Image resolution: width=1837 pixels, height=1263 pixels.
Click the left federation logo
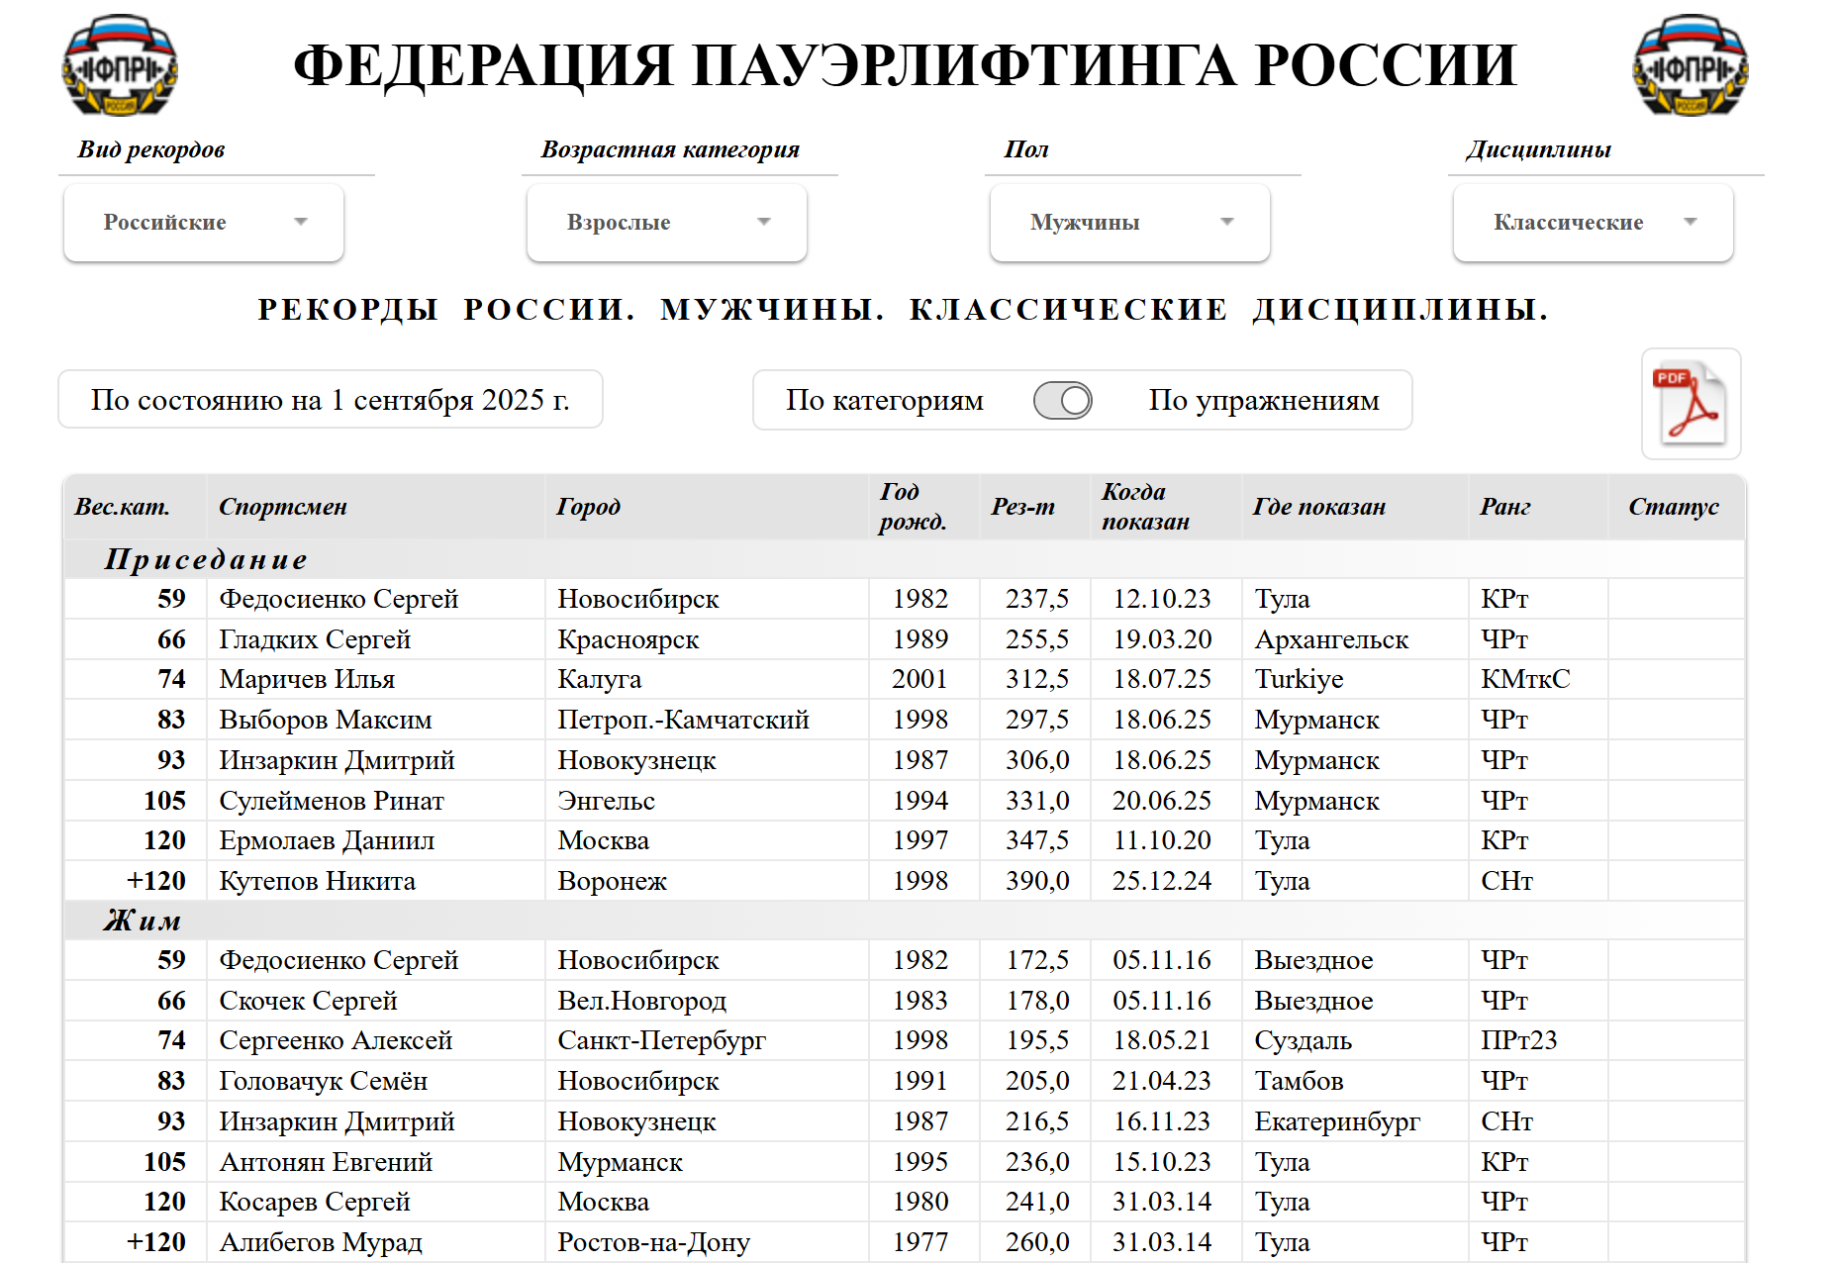(x=120, y=65)
